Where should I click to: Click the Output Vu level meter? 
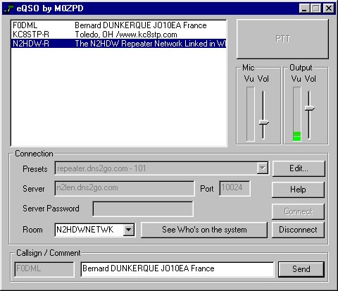(x=297, y=114)
